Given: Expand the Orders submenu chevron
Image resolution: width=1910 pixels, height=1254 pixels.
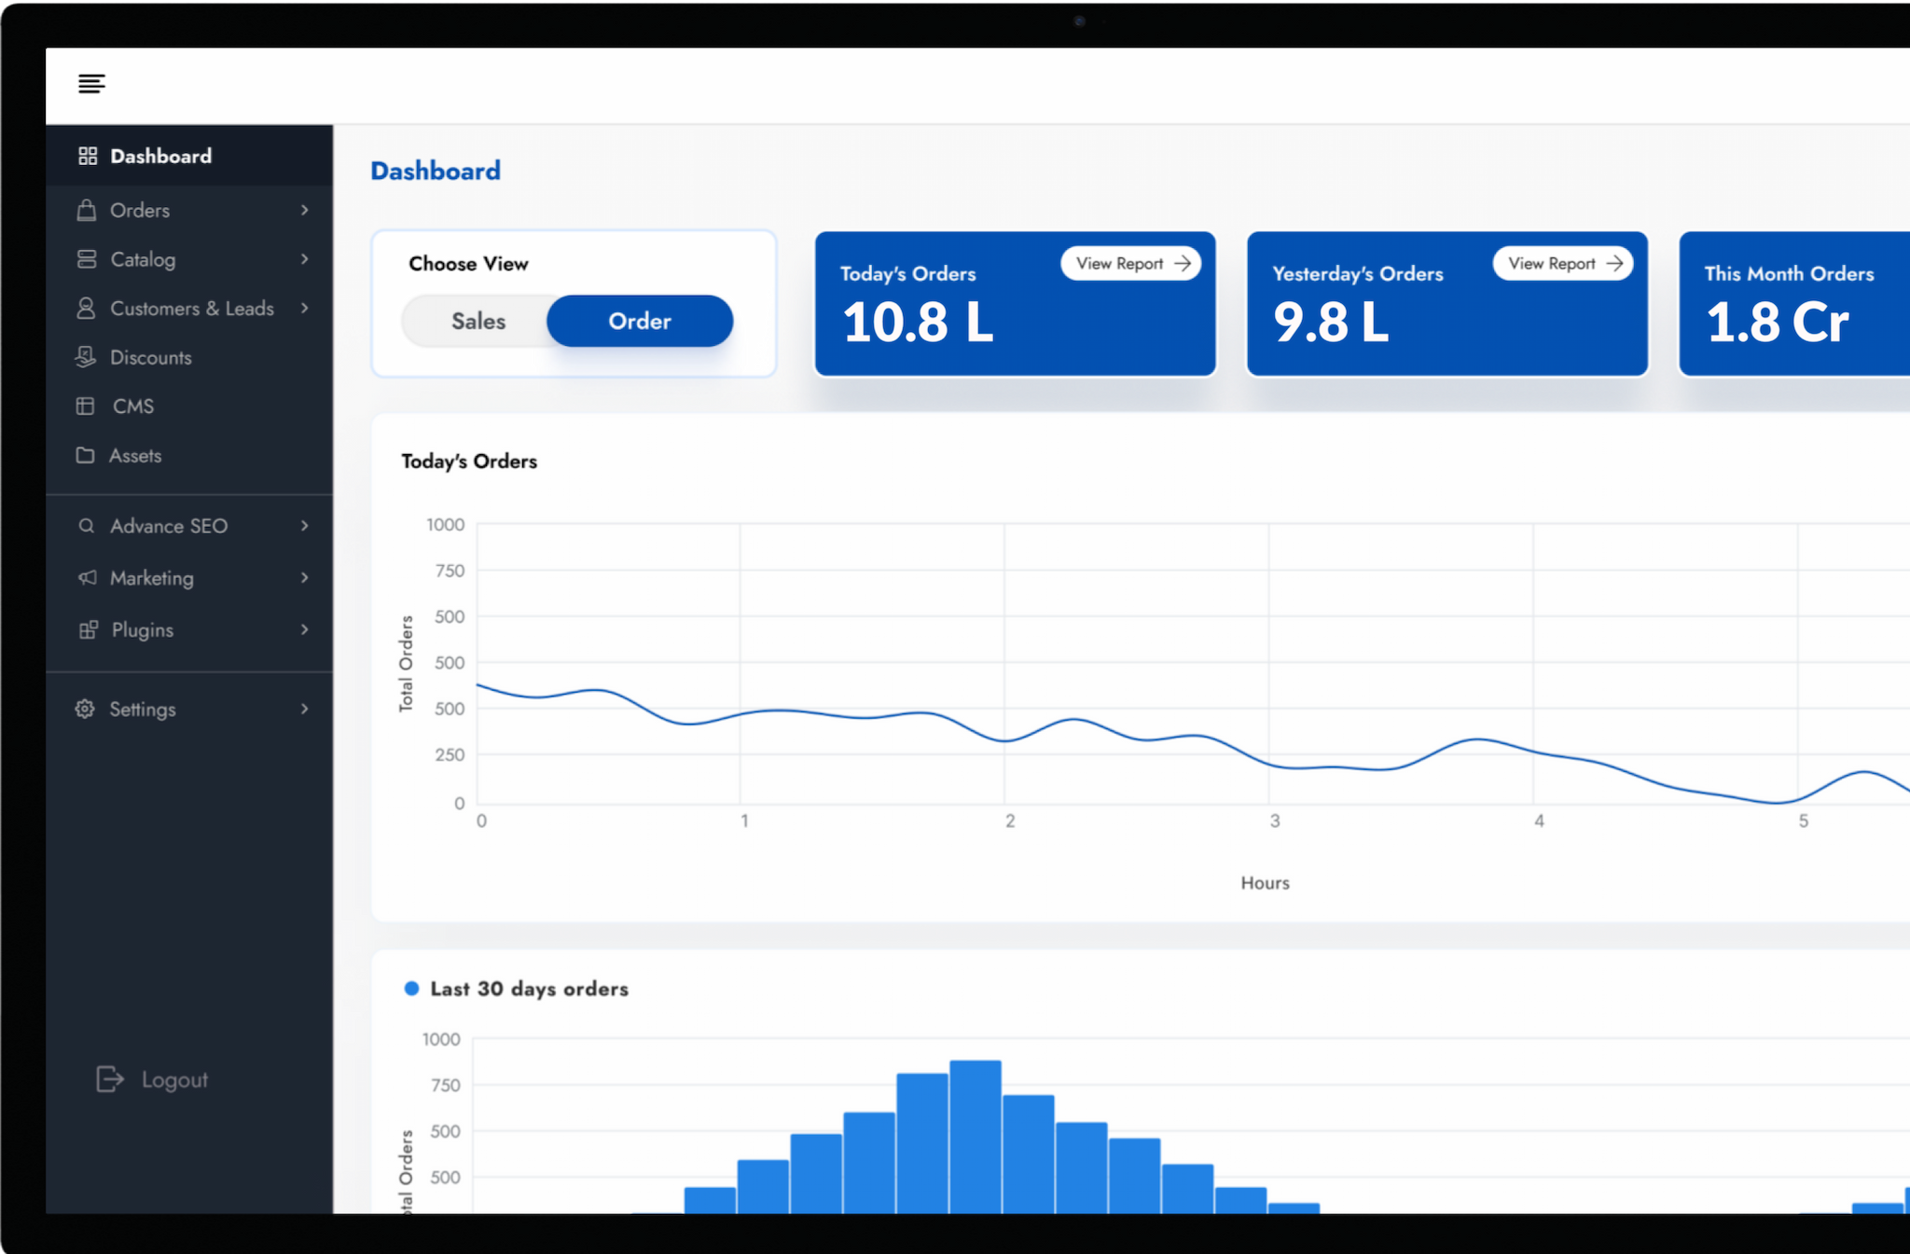Looking at the screenshot, I should [x=305, y=211].
